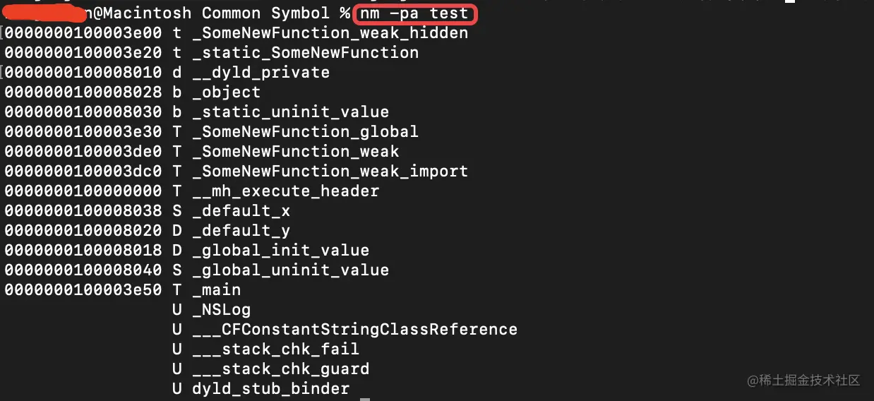This screenshot has height=401, width=874.
Task: Click the ___CFConstantStringClassReference symbol
Action: click(x=354, y=330)
